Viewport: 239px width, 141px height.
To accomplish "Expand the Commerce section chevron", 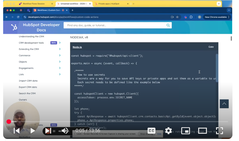I will pos(60,55).
